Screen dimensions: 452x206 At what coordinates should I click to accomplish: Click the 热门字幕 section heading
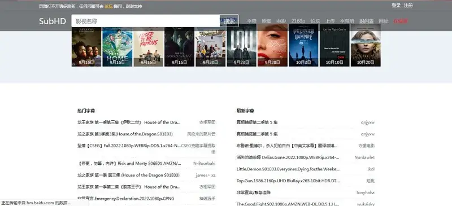[x=86, y=111]
